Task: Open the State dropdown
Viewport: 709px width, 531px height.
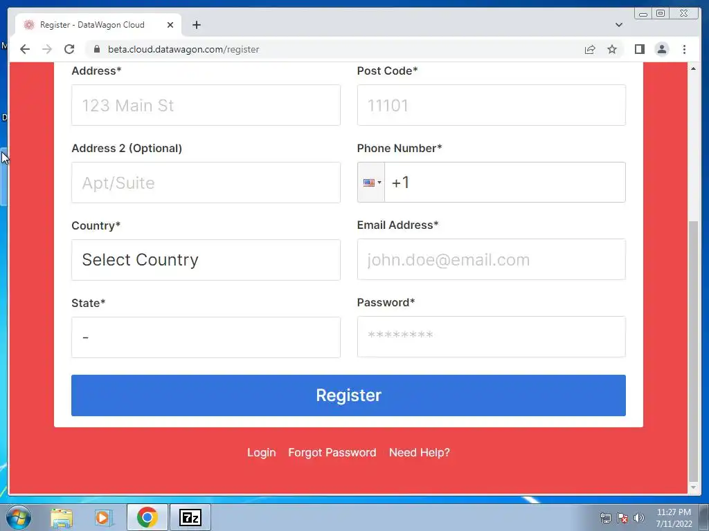Action: [206, 337]
